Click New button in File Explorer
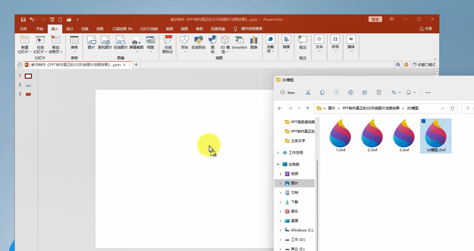This screenshot has height=251, width=474. pyautogui.click(x=288, y=93)
